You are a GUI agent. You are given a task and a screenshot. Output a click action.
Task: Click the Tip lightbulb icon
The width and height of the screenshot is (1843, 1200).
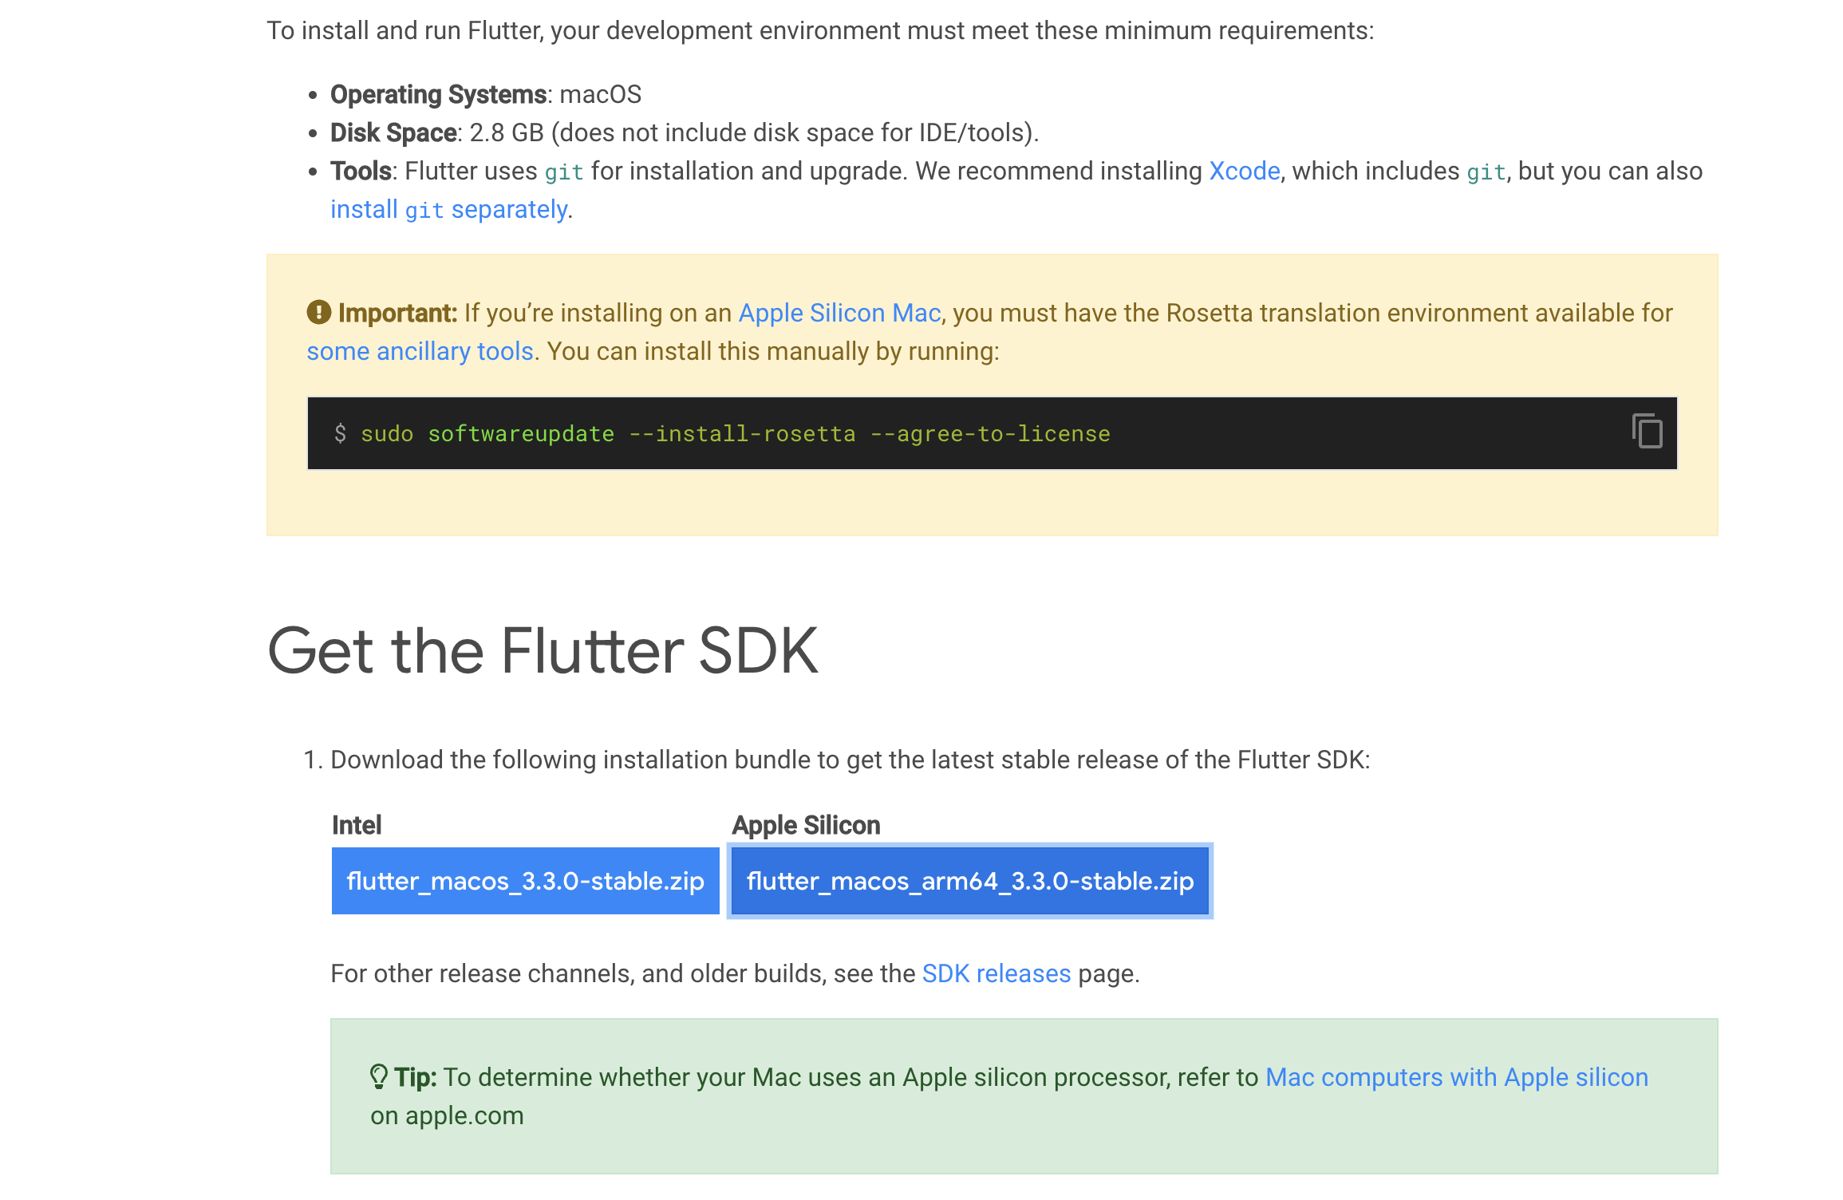tap(378, 1076)
